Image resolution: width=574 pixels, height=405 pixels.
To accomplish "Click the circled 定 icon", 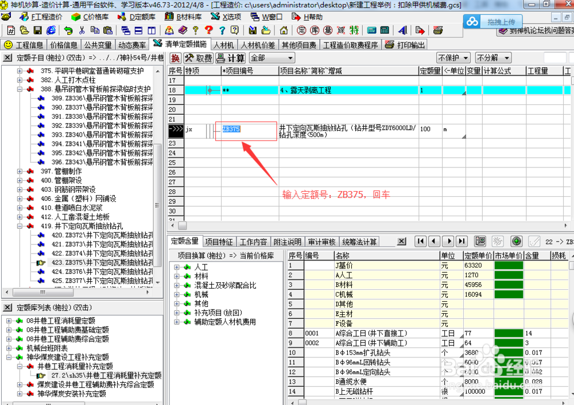I will [301, 30].
